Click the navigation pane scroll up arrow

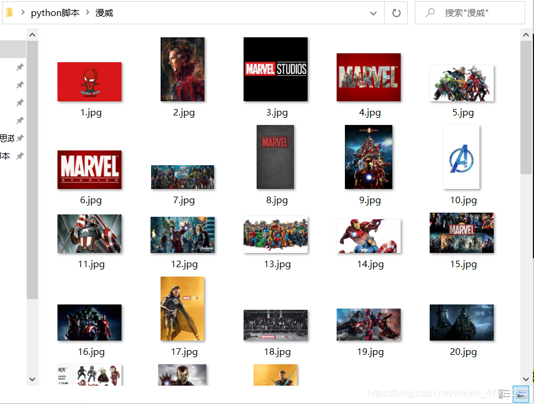[33, 35]
